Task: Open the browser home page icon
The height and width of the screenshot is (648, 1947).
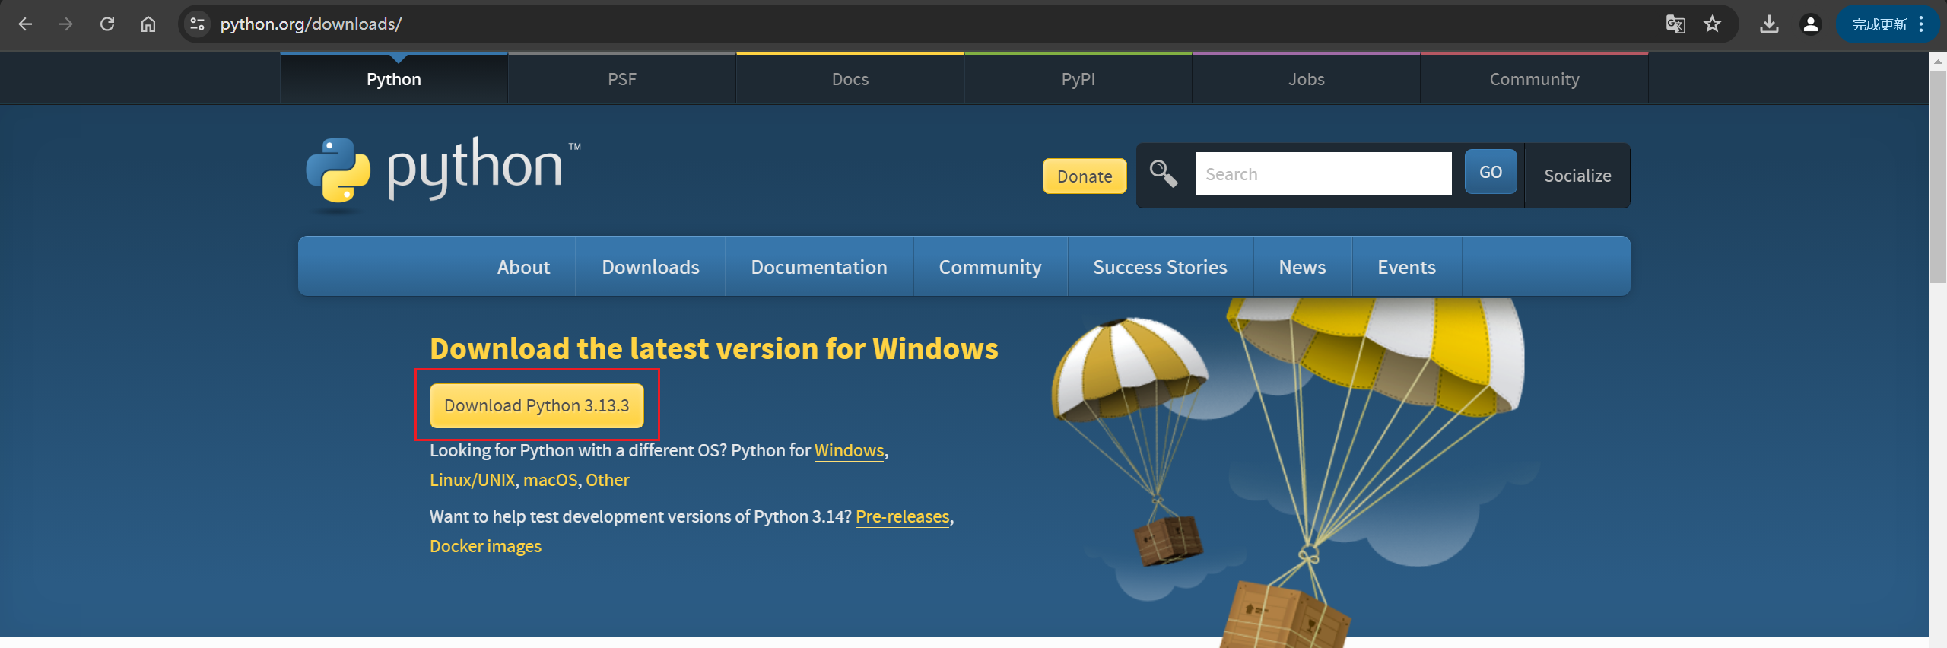Action: tap(148, 24)
